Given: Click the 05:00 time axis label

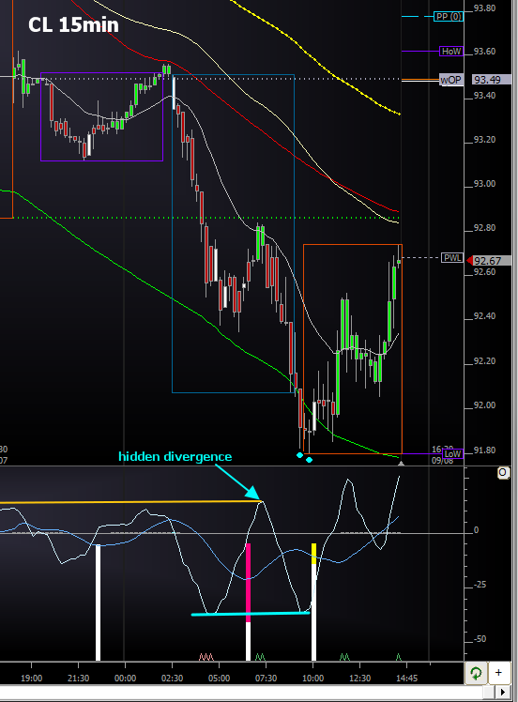Looking at the screenshot, I should pyautogui.click(x=219, y=679).
